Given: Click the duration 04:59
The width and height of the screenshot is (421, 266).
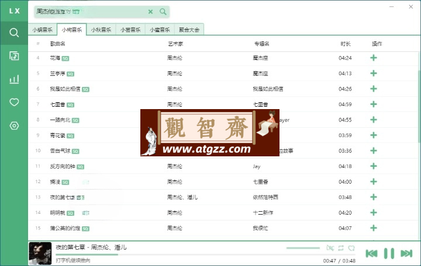Looking at the screenshot, I should click(345, 104).
